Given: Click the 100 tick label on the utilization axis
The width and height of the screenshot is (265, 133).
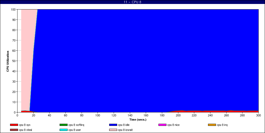Looking at the screenshot, I should [13, 9].
